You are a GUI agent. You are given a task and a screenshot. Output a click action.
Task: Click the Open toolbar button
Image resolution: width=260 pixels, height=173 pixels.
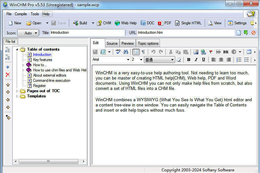pyautogui.click(x=34, y=23)
